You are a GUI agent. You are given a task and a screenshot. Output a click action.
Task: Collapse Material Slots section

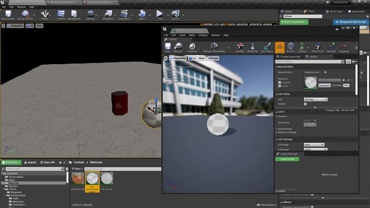276,67
